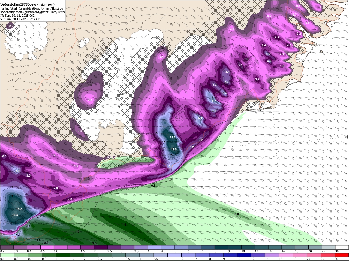The height and width of the screenshot is (261, 349).
Task: Click the 4.6 precipitation value on the map
Action: coord(39,217)
